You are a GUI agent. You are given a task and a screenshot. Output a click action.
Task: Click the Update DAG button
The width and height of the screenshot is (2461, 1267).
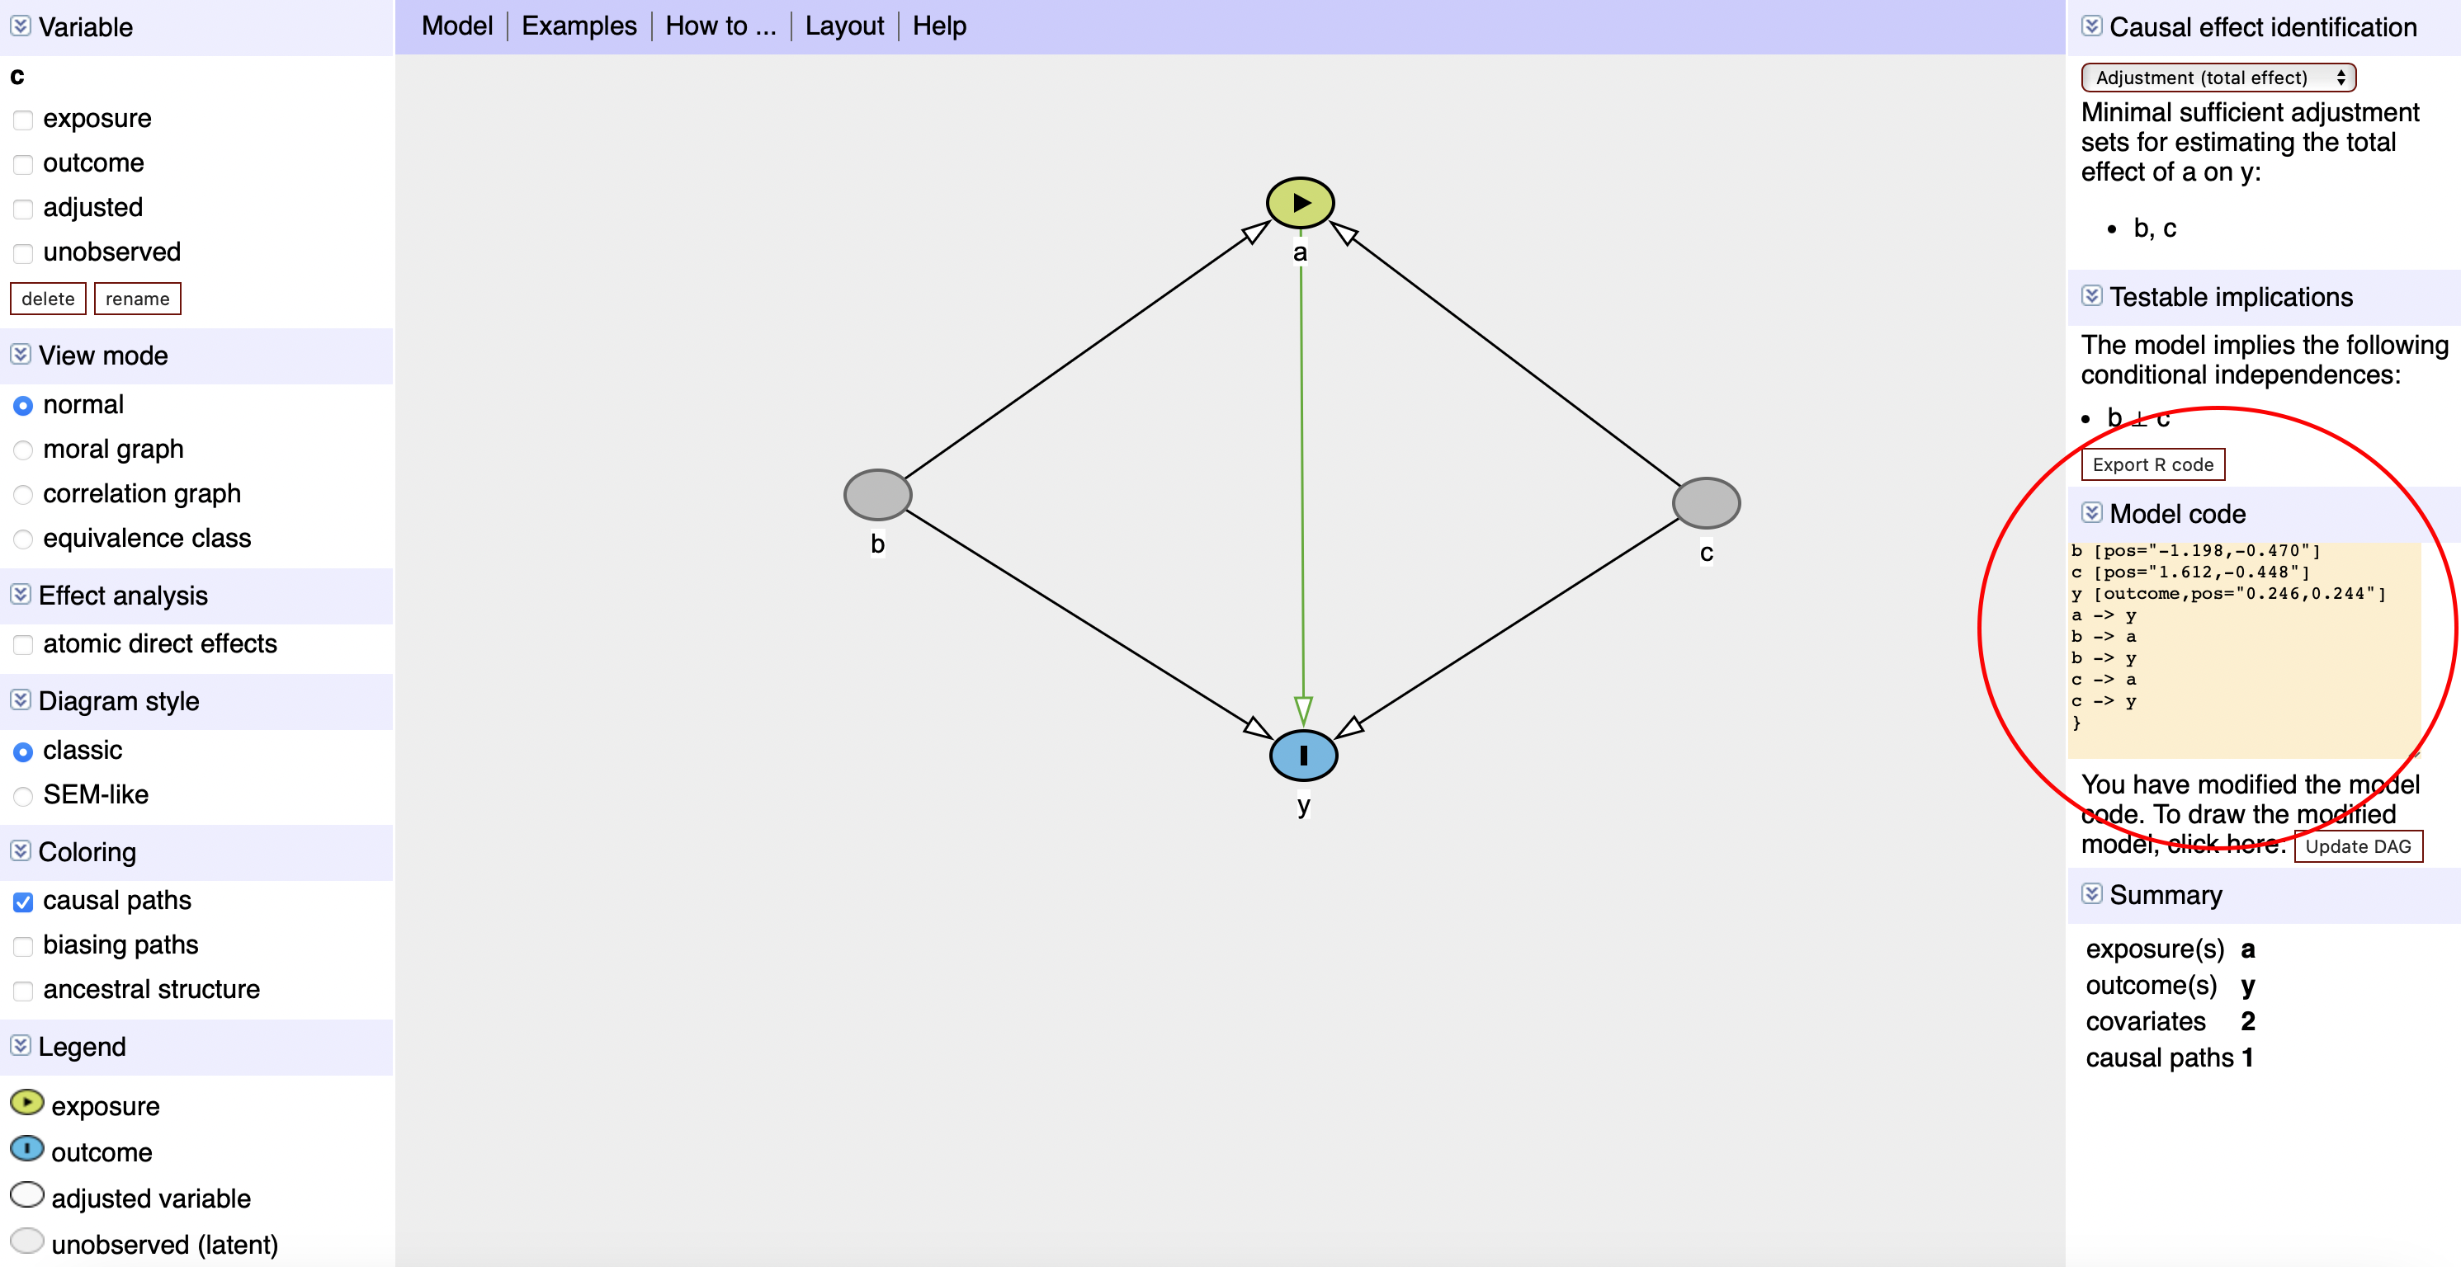(x=2357, y=846)
